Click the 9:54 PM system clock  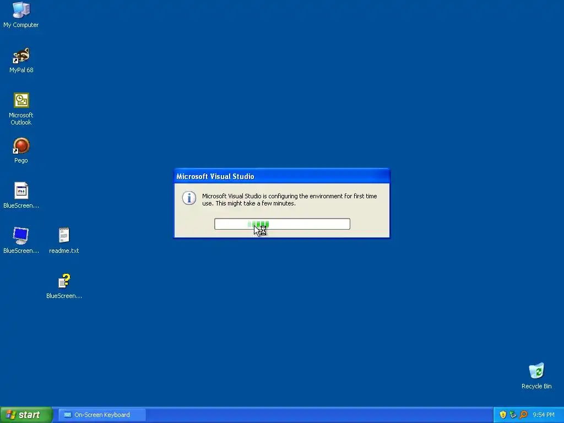[544, 415]
